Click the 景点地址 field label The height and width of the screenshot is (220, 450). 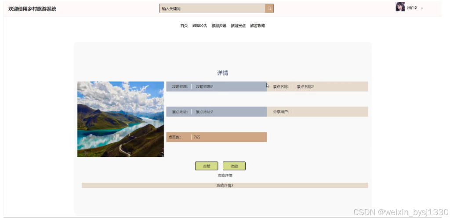180,112
